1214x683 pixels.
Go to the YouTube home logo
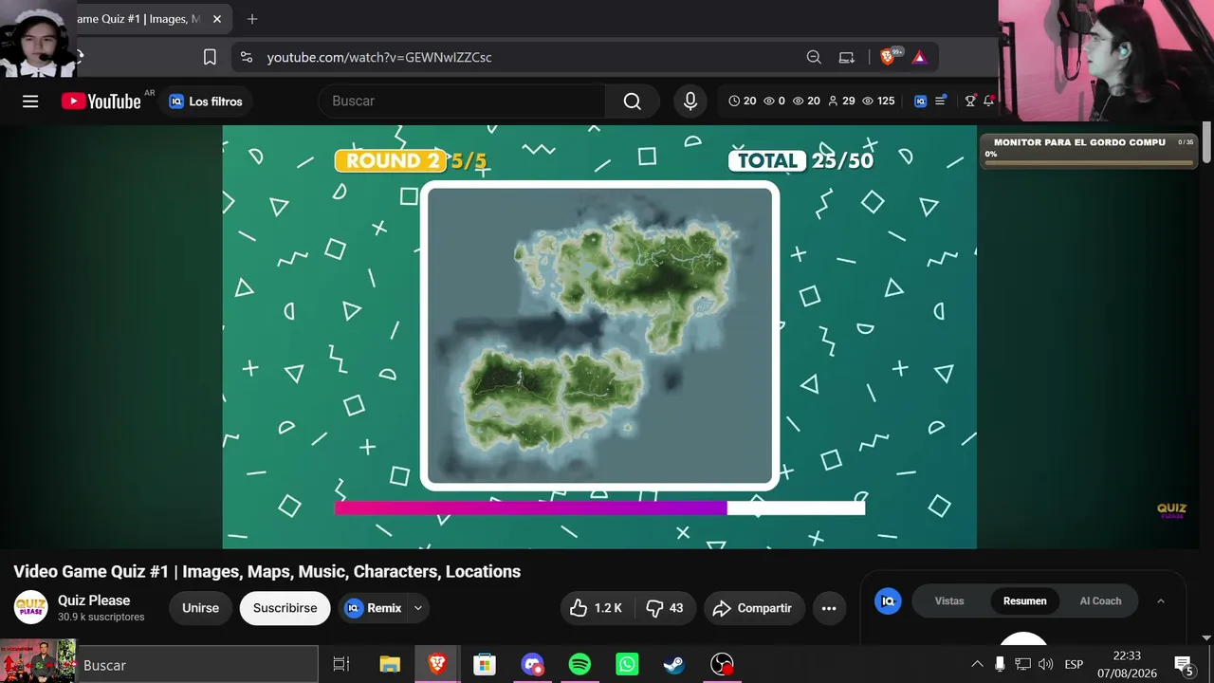click(101, 102)
